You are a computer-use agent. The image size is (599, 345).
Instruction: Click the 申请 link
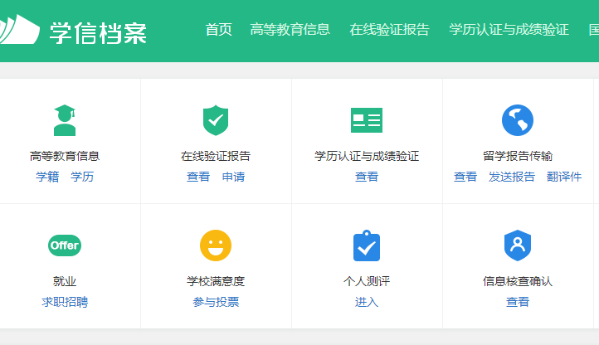click(x=233, y=177)
